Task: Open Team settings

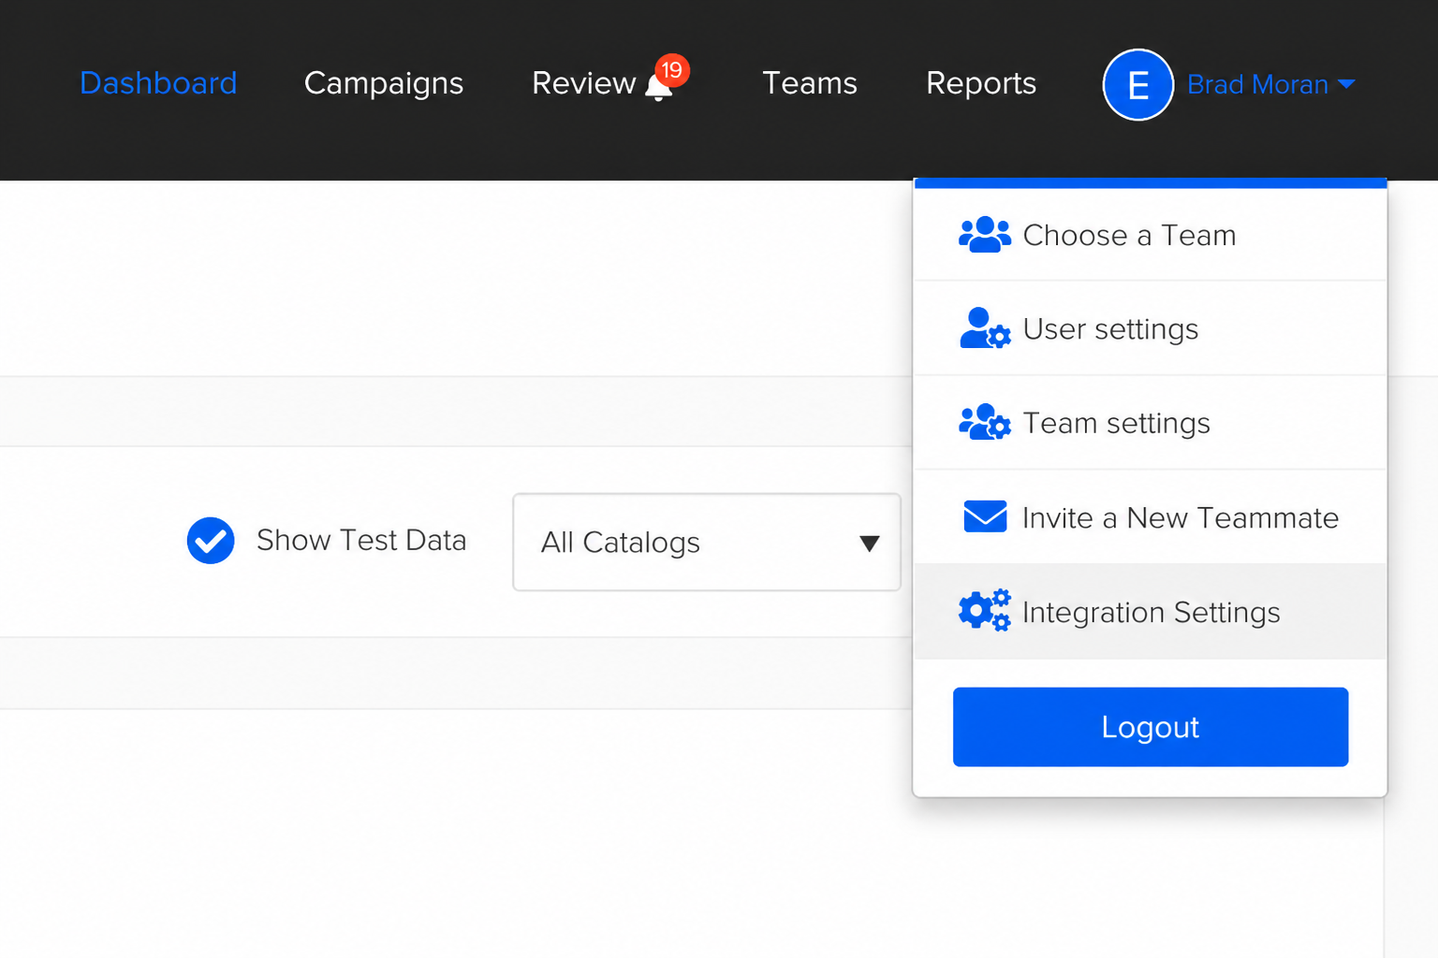Action: 1150,423
